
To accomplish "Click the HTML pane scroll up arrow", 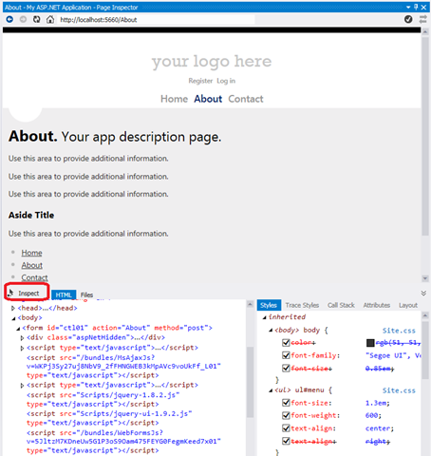I will [250, 304].
